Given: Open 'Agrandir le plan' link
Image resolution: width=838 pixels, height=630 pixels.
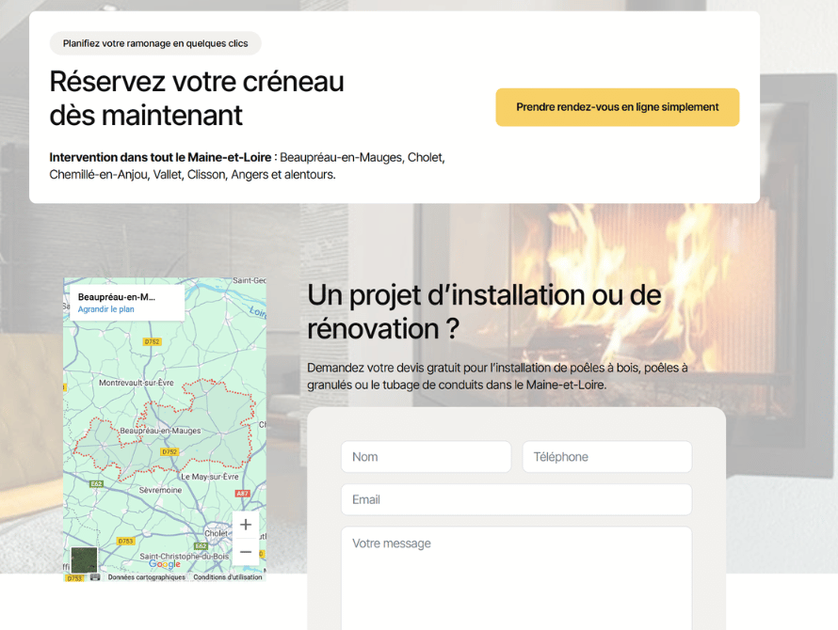Looking at the screenshot, I should pos(105,309).
